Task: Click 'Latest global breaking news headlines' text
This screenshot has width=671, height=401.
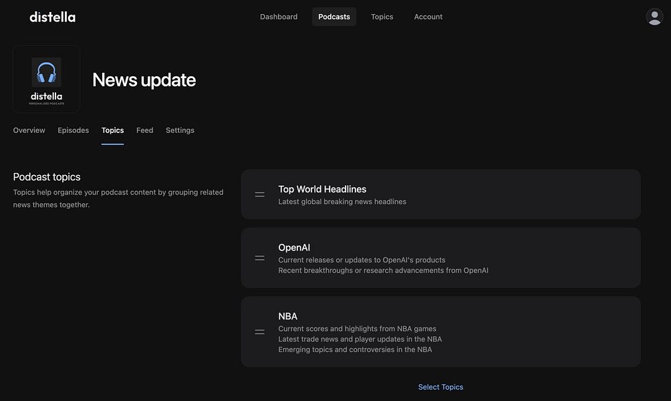Action: pyautogui.click(x=342, y=202)
